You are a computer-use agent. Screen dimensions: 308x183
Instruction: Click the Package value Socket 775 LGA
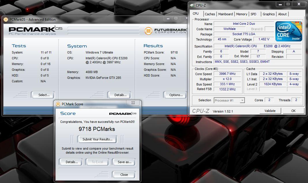[244, 34]
